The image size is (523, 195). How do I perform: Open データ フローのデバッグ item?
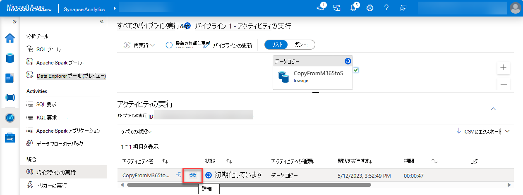[x=60, y=144]
